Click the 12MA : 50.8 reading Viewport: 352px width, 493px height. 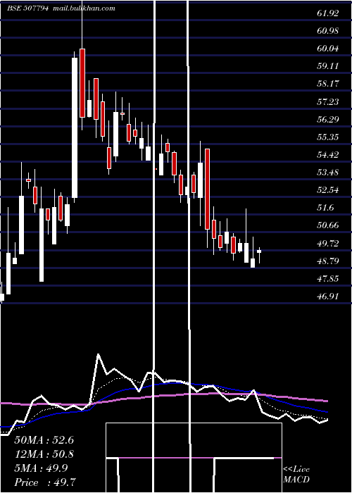click(44, 454)
